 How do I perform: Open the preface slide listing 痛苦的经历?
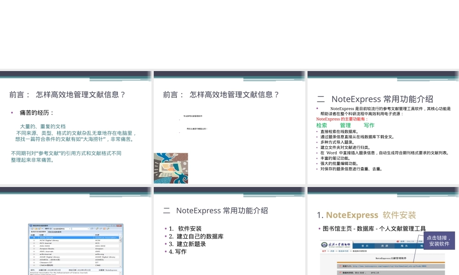[76, 127]
